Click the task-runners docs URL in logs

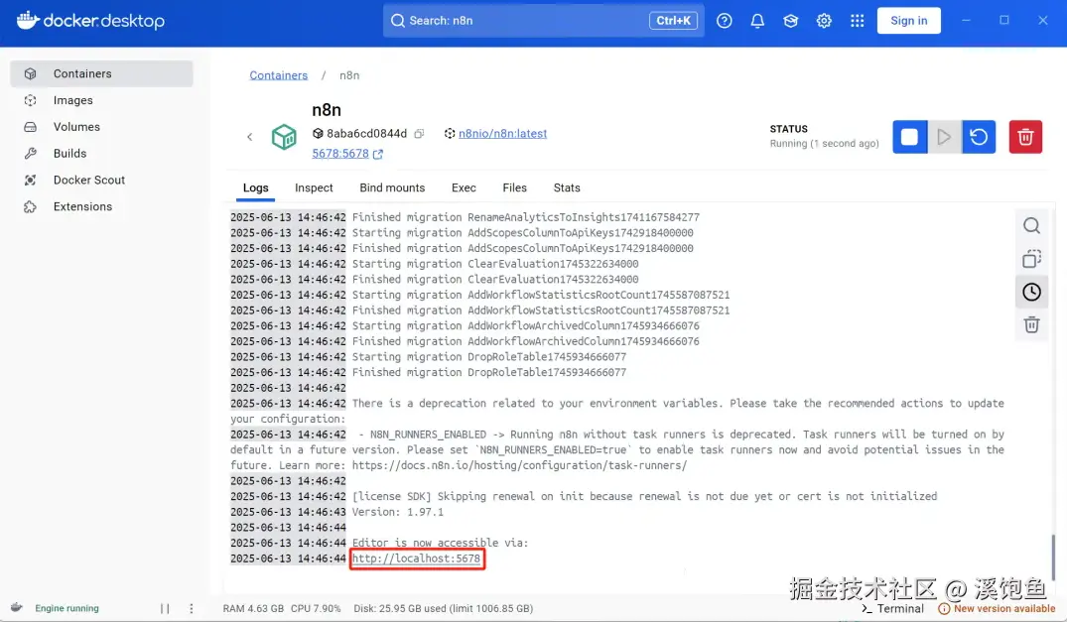click(519, 465)
